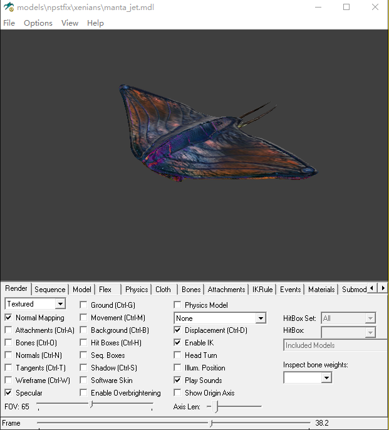Click the Axis Len slider handle
389x430 pixels.
(215, 407)
